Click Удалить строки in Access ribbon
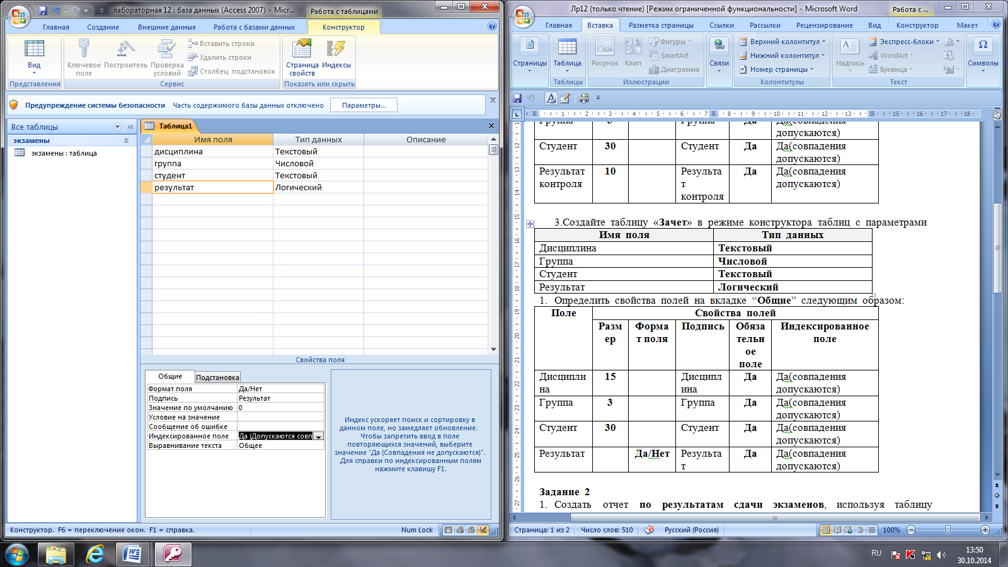 [x=219, y=57]
